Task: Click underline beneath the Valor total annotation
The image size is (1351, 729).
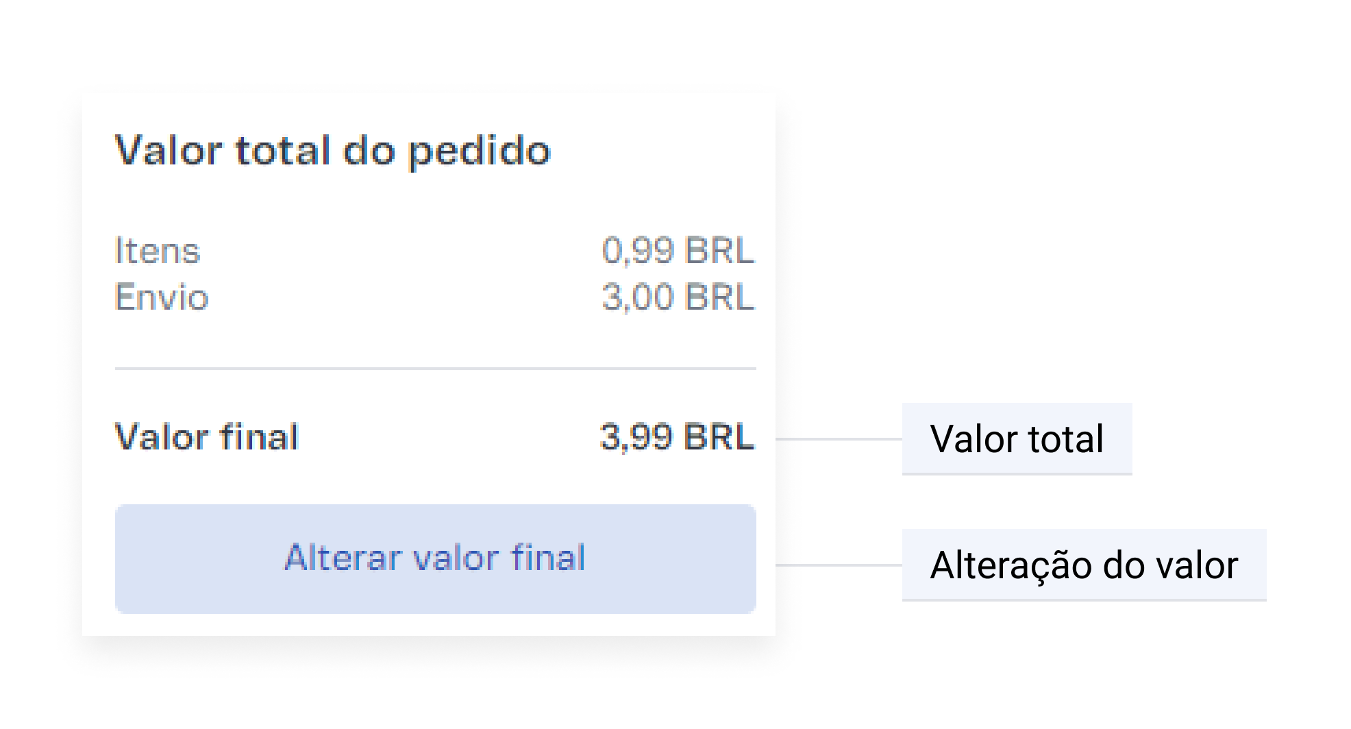Action: tap(1017, 473)
